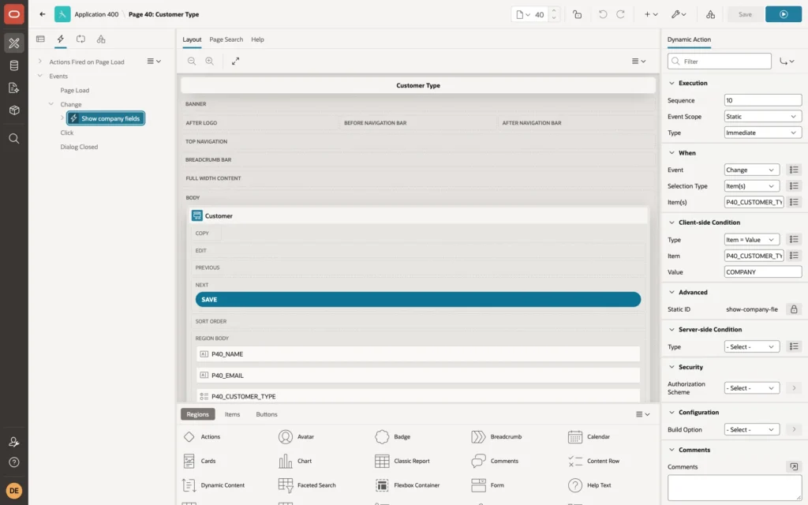808x505 pixels.
Task: Select the Buttons gallery tab
Action: coord(267,414)
